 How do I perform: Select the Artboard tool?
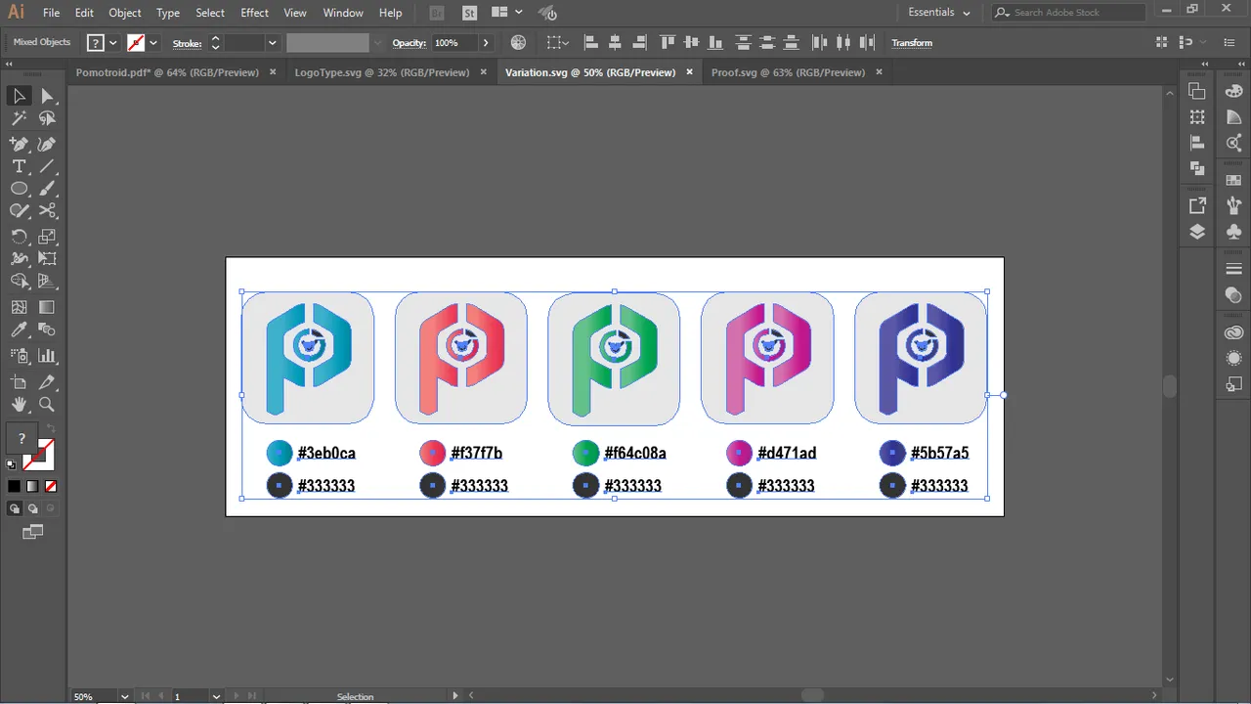(19, 381)
